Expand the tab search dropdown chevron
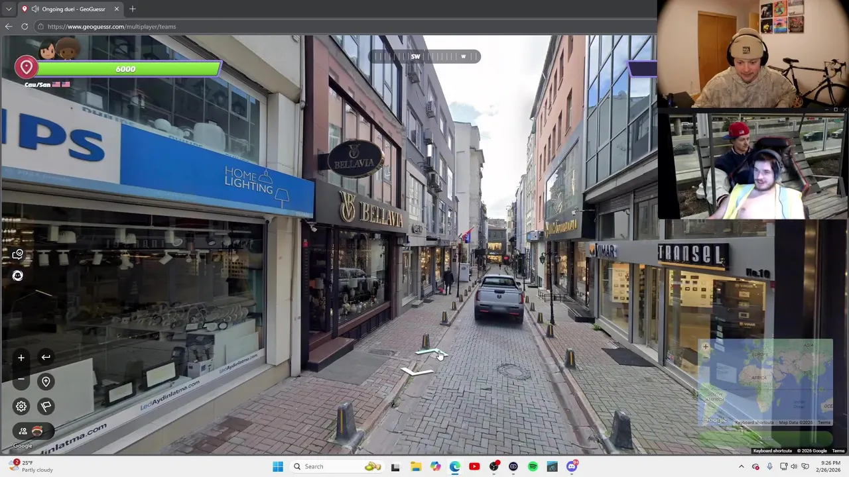The image size is (849, 477). click(x=8, y=9)
